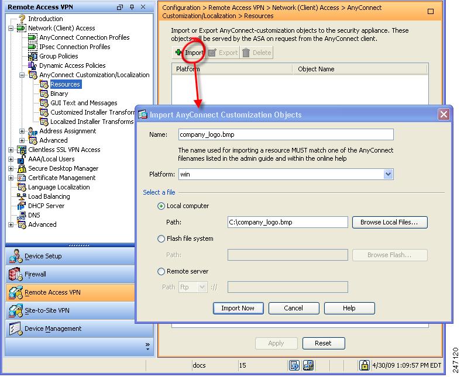464x377 pixels.
Task: Select the Remote server radio button
Action: [x=161, y=271]
